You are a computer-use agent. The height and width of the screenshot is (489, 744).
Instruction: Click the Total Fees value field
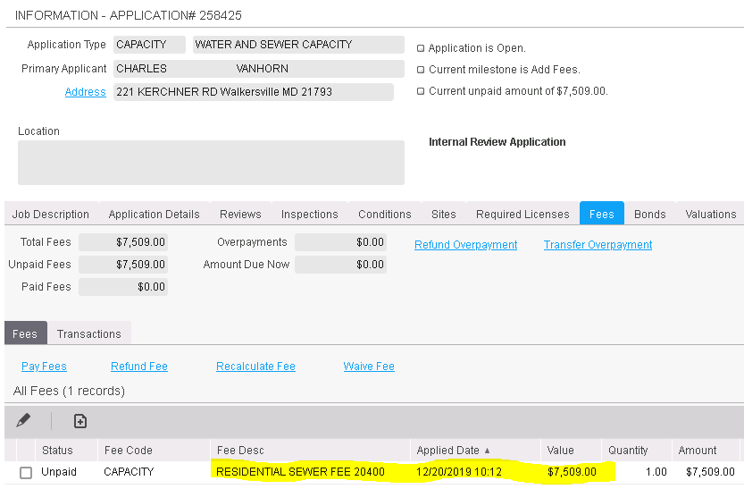[x=123, y=242]
